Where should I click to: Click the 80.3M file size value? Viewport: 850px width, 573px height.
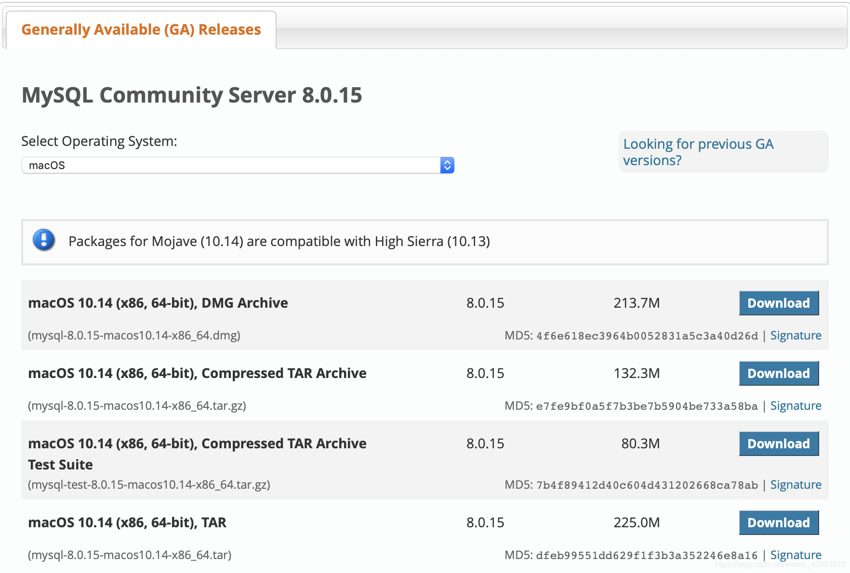(x=640, y=443)
